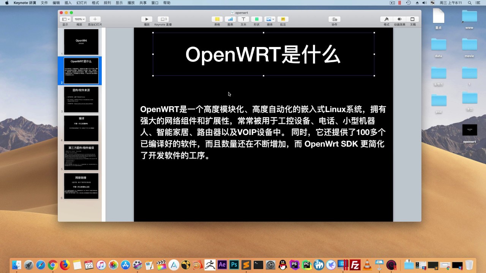Open the View options dropdown
Image resolution: width=486 pixels, height=273 pixels.
coord(66,19)
